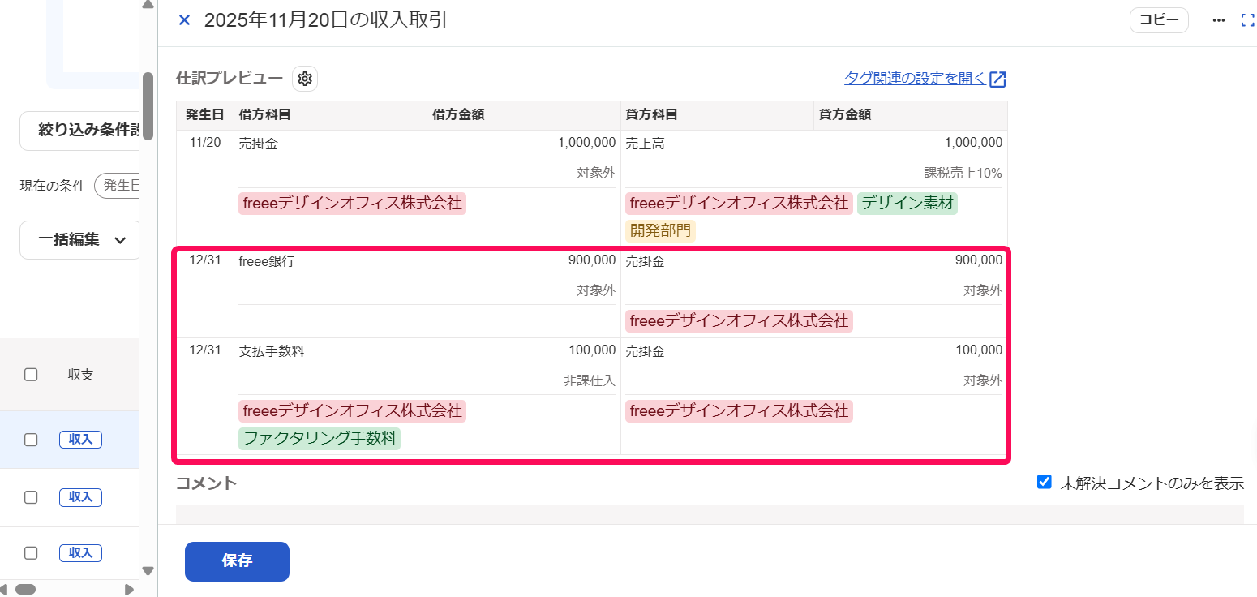Click the 1,000,000 debit amount for 売掛金

586,143
